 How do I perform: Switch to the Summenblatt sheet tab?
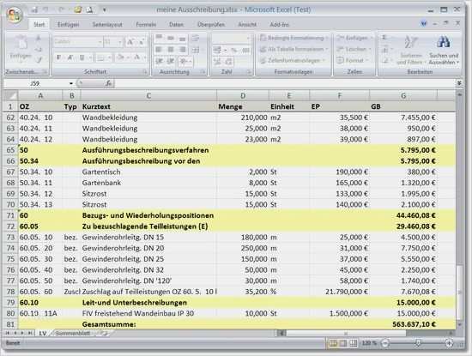(x=73, y=333)
